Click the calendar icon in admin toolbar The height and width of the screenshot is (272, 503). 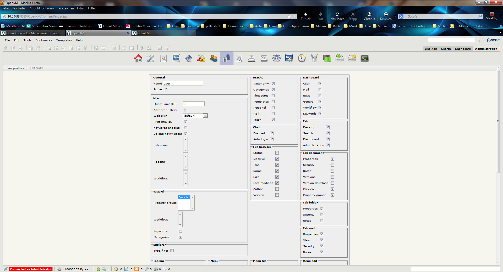click(264, 58)
